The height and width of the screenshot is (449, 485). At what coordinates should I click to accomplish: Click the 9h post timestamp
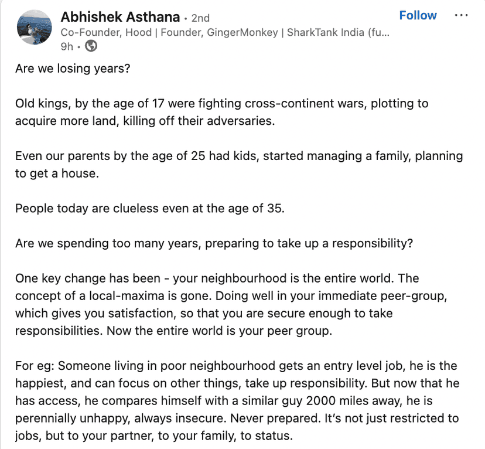coord(66,46)
